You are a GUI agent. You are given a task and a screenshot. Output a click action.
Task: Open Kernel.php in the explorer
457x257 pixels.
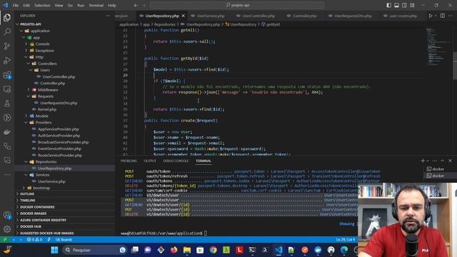click(x=46, y=109)
